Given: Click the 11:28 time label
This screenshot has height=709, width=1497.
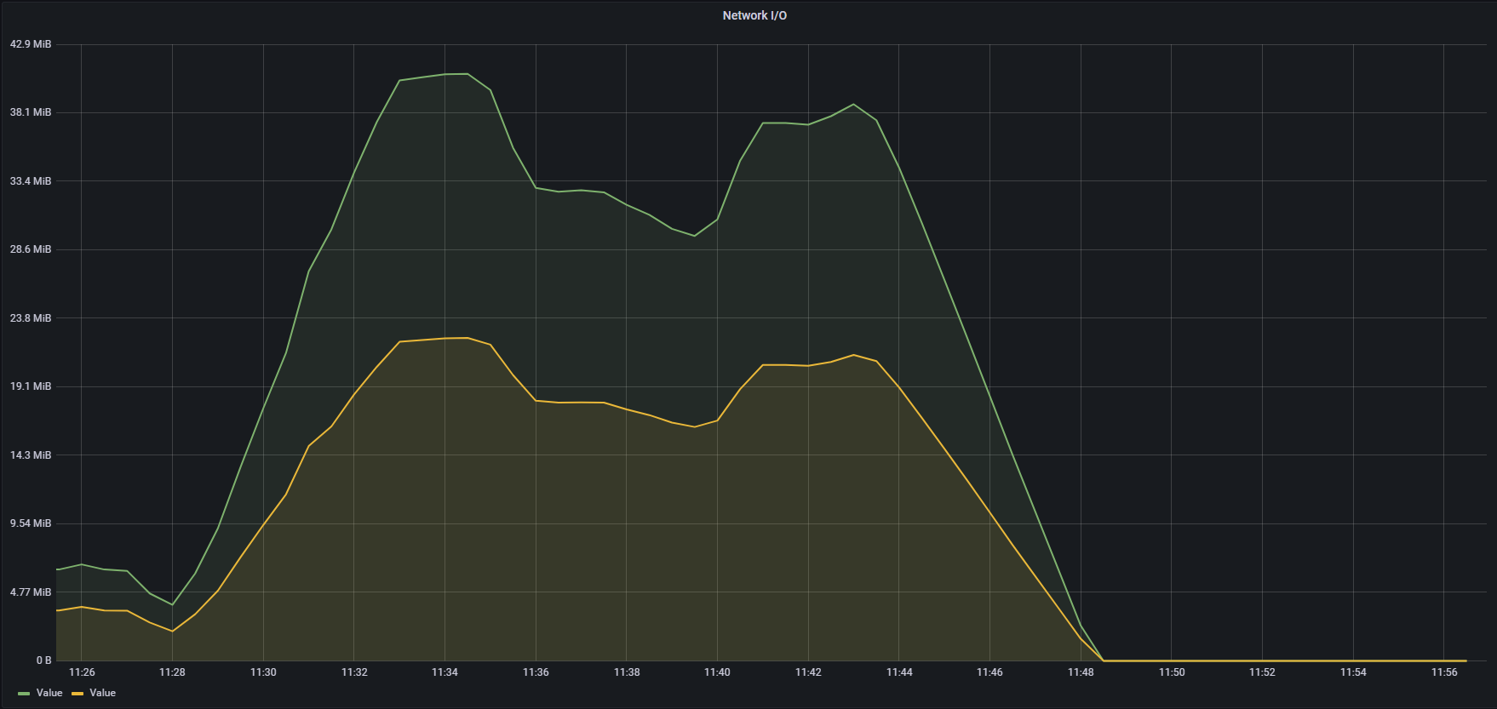Looking at the screenshot, I should [172, 672].
